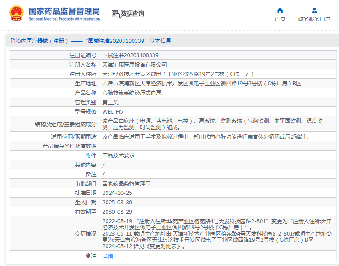Click the national emblem logo
The width and height of the screenshot is (339, 266).
pos(17,13)
